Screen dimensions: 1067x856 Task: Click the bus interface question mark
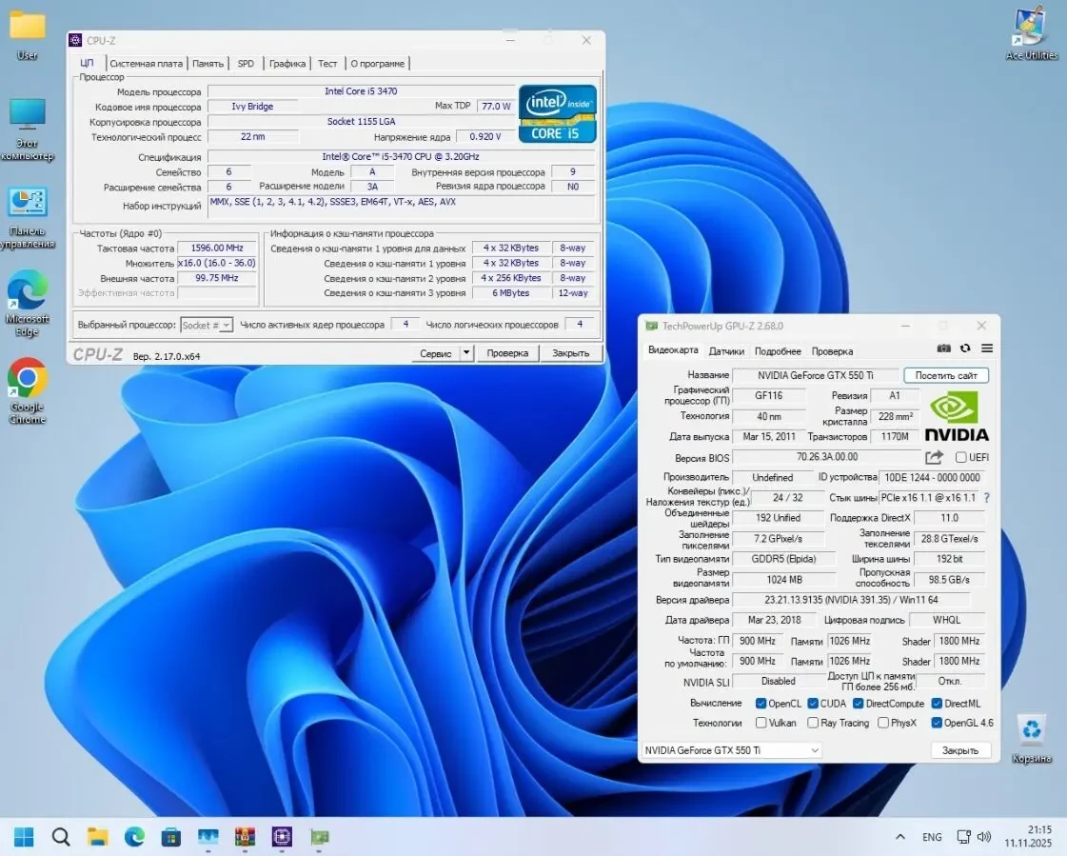[x=986, y=498]
